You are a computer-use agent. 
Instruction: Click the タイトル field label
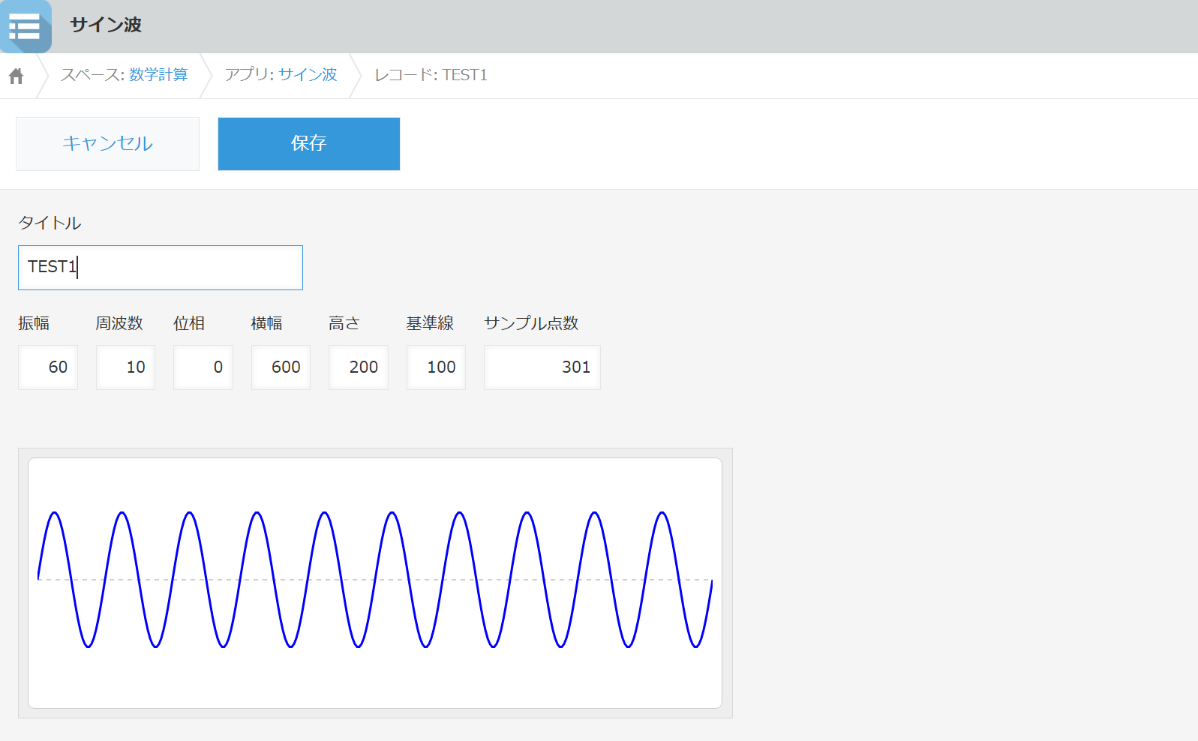[50, 223]
